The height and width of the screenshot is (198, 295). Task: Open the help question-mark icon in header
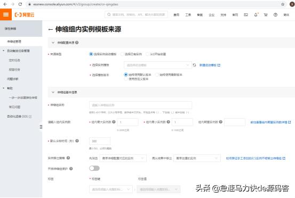pyautogui.click(x=275, y=15)
